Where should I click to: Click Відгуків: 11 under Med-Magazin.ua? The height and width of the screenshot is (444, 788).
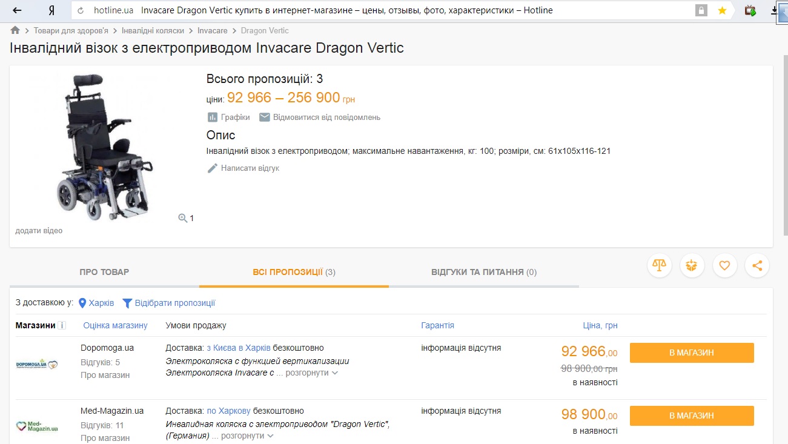102,425
